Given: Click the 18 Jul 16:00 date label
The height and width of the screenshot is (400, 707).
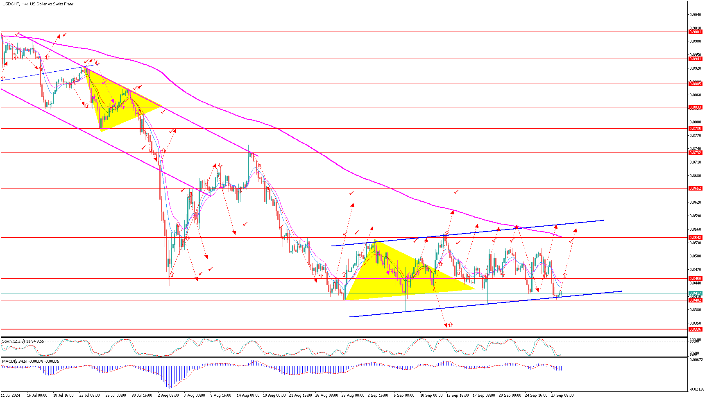Looking at the screenshot, I should [x=63, y=395].
